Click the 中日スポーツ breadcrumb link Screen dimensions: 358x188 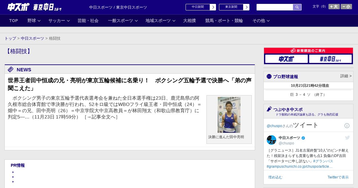point(33,38)
